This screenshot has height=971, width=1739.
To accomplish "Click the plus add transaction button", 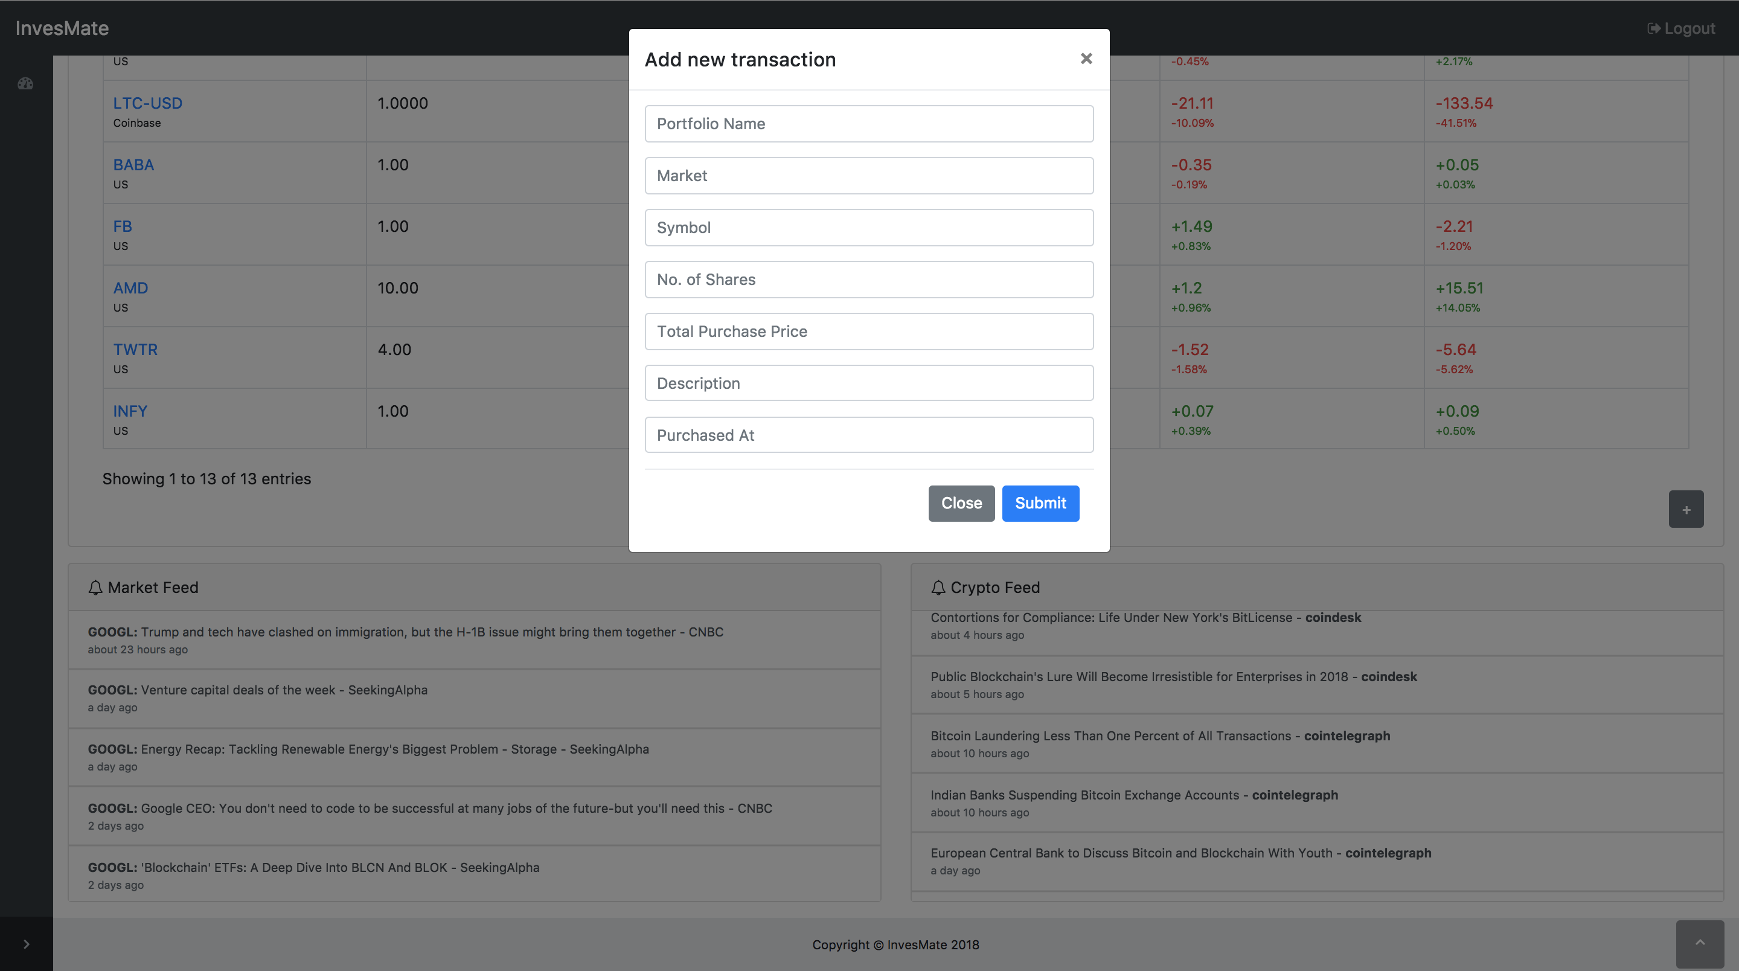I will [1686, 509].
